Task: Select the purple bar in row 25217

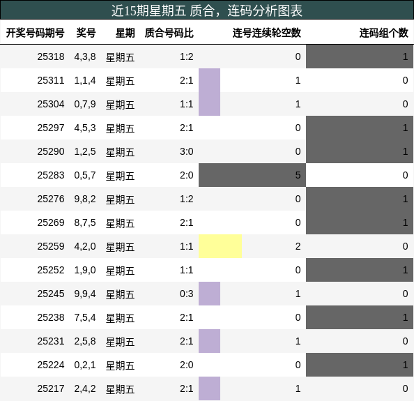Action: pyautogui.click(x=209, y=388)
